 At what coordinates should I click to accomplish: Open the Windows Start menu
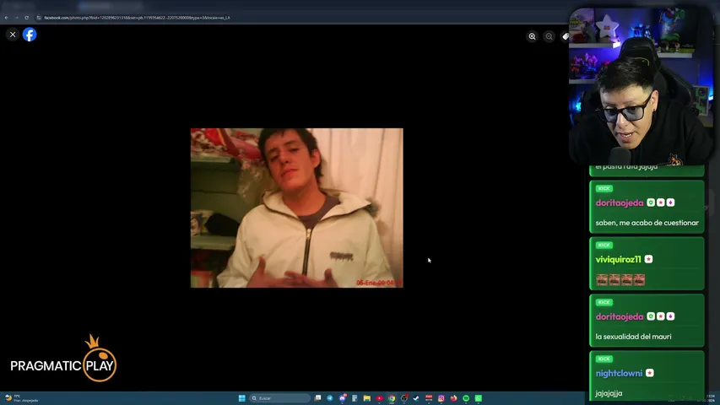(x=242, y=398)
